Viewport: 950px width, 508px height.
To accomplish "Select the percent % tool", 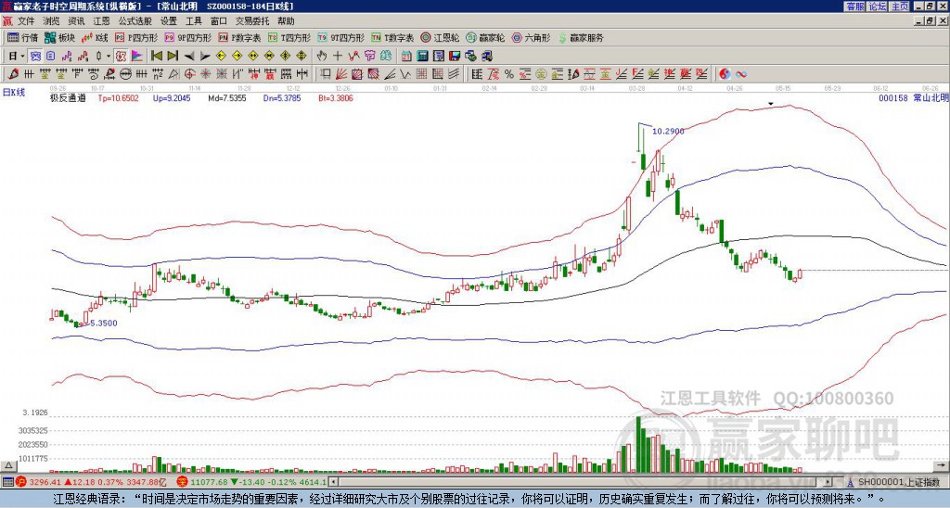I will (509, 74).
